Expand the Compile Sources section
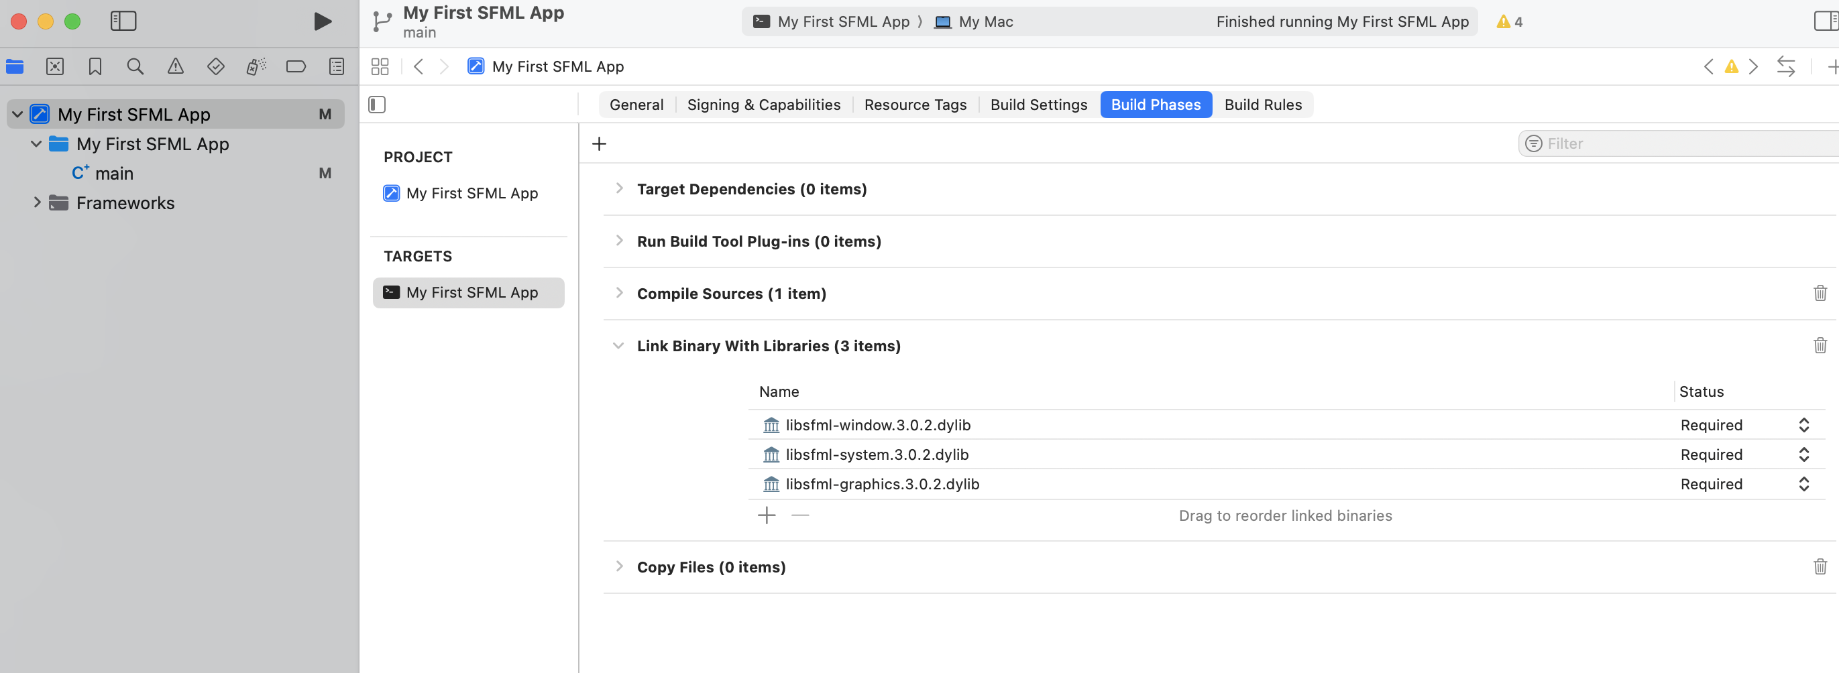This screenshot has height=673, width=1839. 618,293
